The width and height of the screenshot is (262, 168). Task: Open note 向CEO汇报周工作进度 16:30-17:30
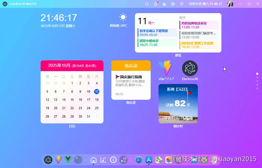point(199,45)
